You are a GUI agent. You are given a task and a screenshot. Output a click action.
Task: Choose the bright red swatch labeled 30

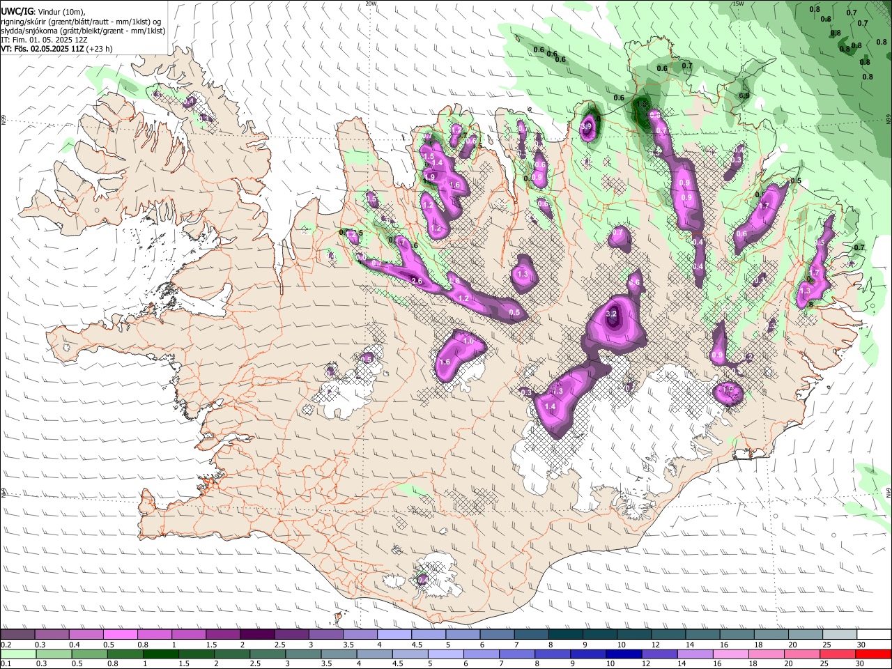pos(872,654)
